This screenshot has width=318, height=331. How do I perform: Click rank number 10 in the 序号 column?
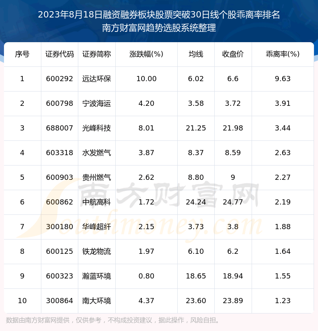point(22,301)
